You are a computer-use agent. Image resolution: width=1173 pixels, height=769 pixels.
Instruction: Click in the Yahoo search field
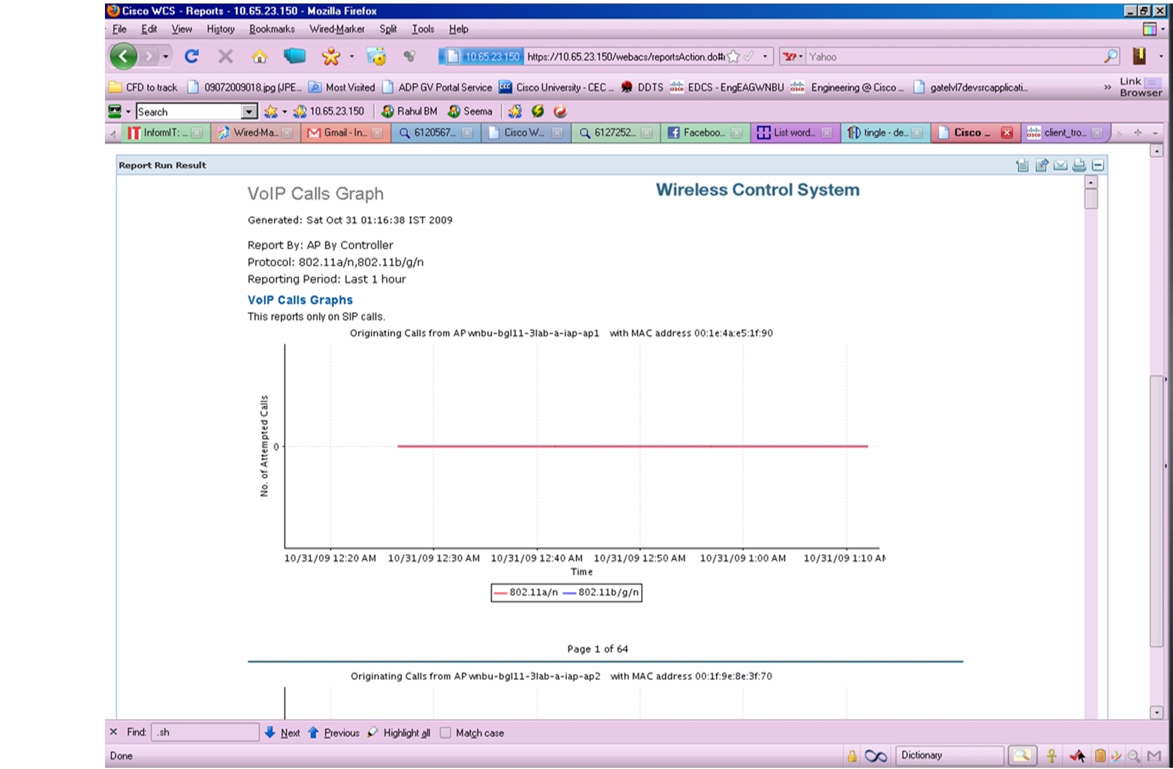click(x=954, y=57)
